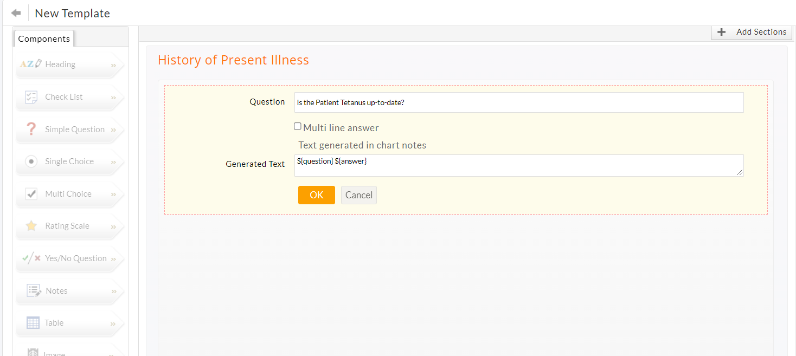Click into the Question text field

pos(518,102)
